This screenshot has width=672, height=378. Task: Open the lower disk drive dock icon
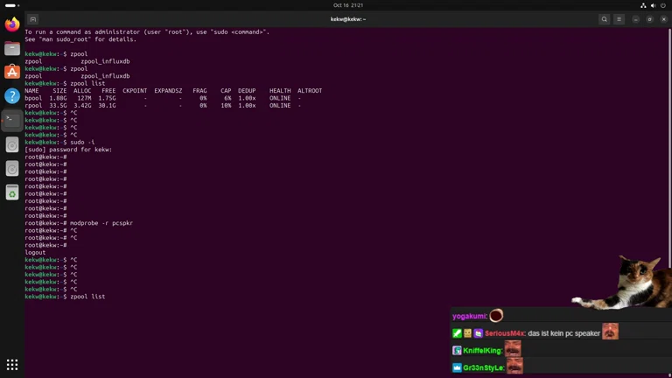12,169
